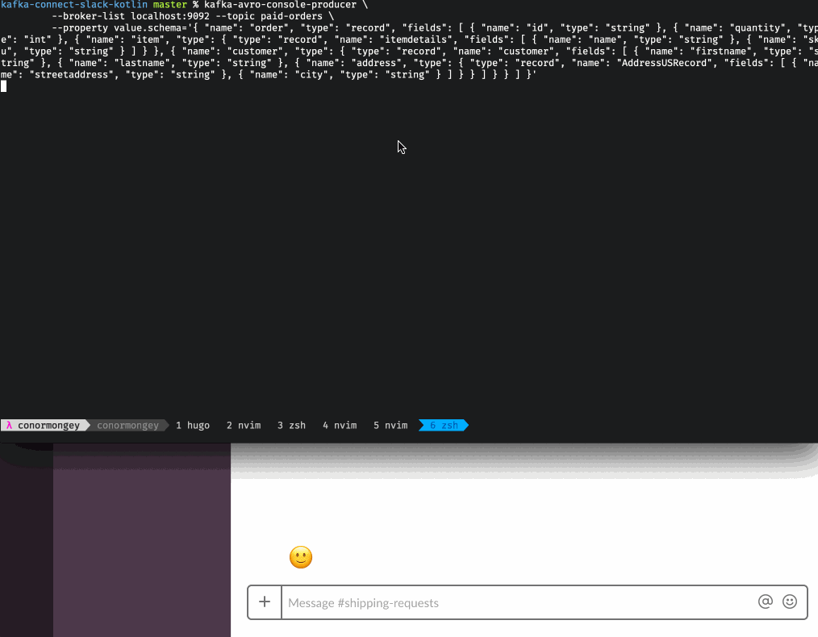Switch to tmux window 1 hugo
This screenshot has width=818, height=637.
(x=193, y=426)
